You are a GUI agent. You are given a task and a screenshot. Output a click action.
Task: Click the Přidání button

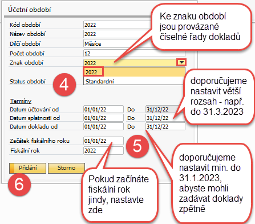coord(27,168)
